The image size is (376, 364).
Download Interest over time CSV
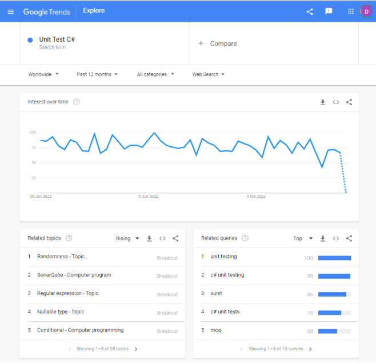323,102
